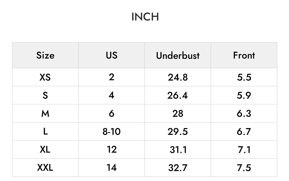The width and height of the screenshot is (289, 181).
Task: Click the XXL size cell
Action: tap(45, 167)
